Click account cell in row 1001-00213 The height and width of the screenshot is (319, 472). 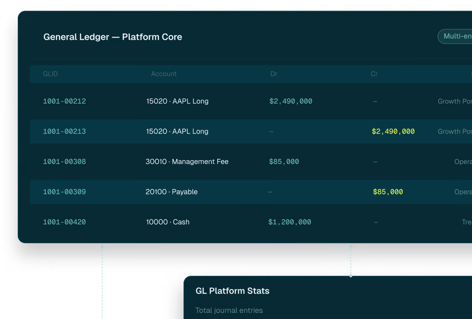point(177,131)
